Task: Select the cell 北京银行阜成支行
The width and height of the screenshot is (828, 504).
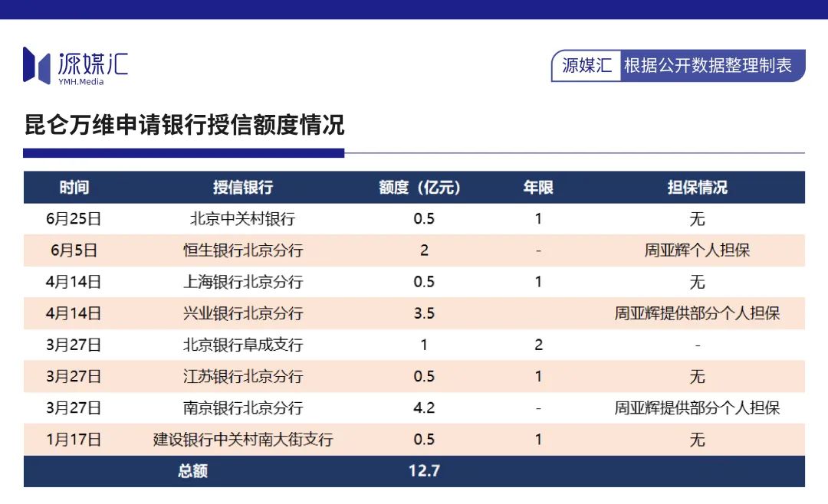Action: [243, 345]
